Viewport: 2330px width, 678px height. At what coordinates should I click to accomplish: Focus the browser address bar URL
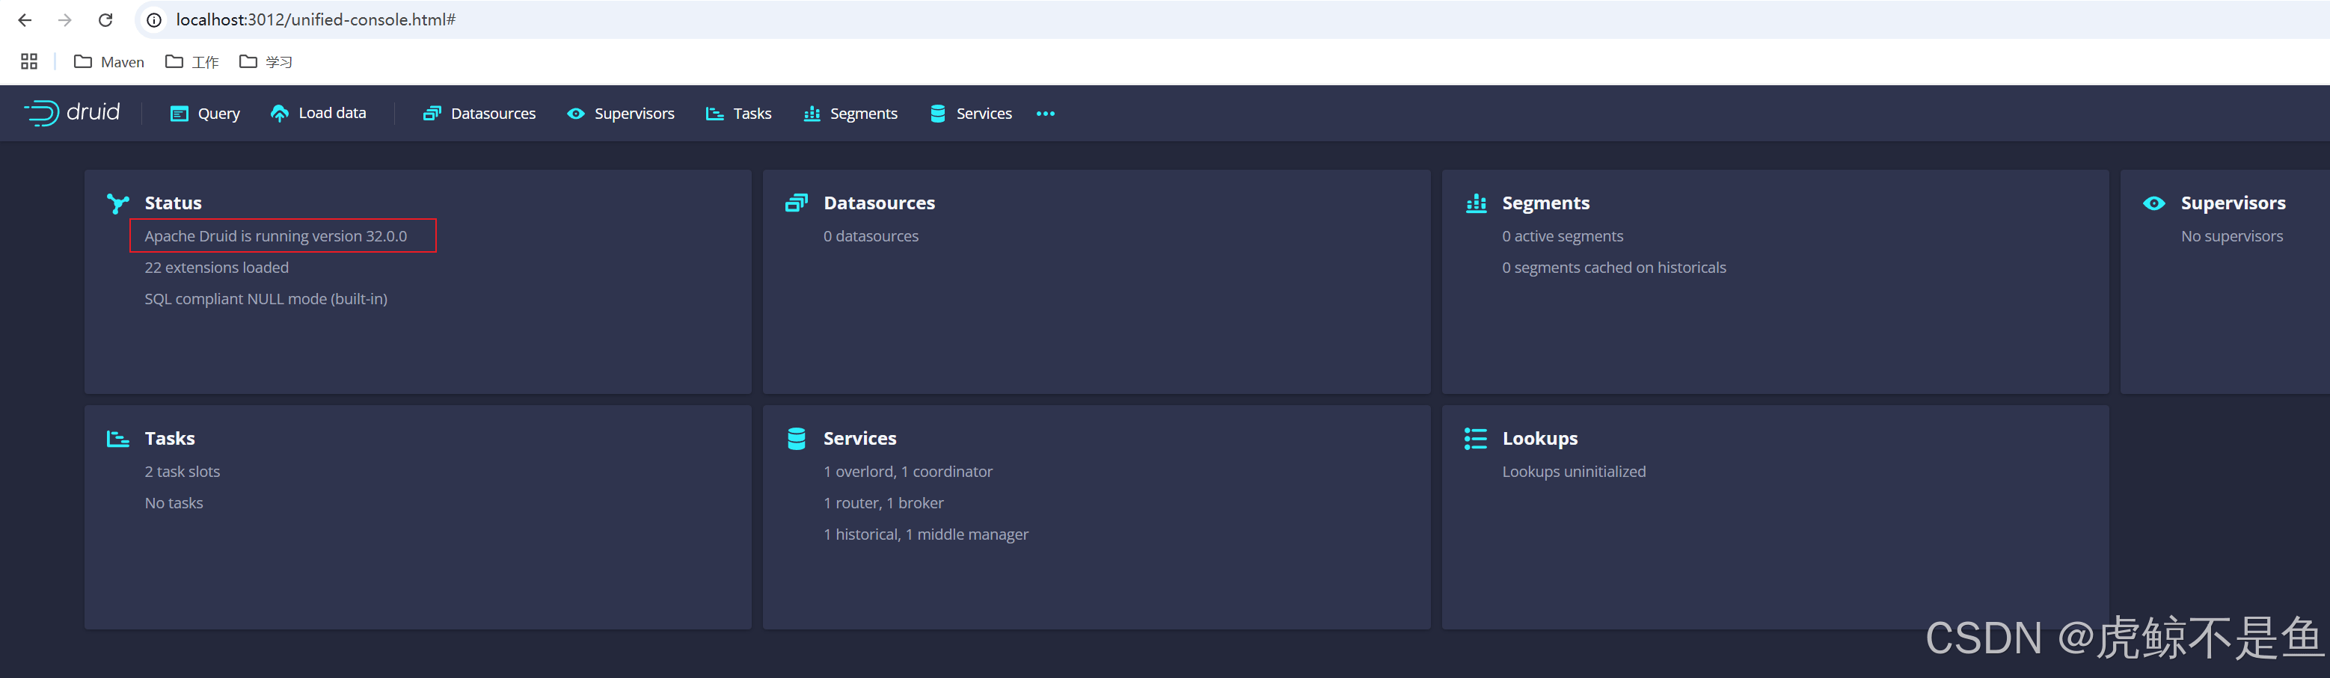click(x=316, y=20)
